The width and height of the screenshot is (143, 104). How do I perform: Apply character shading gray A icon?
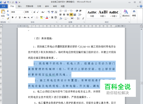point(52,17)
